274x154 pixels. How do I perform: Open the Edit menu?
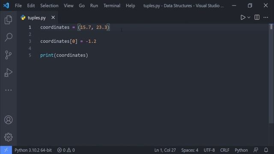point(31,6)
